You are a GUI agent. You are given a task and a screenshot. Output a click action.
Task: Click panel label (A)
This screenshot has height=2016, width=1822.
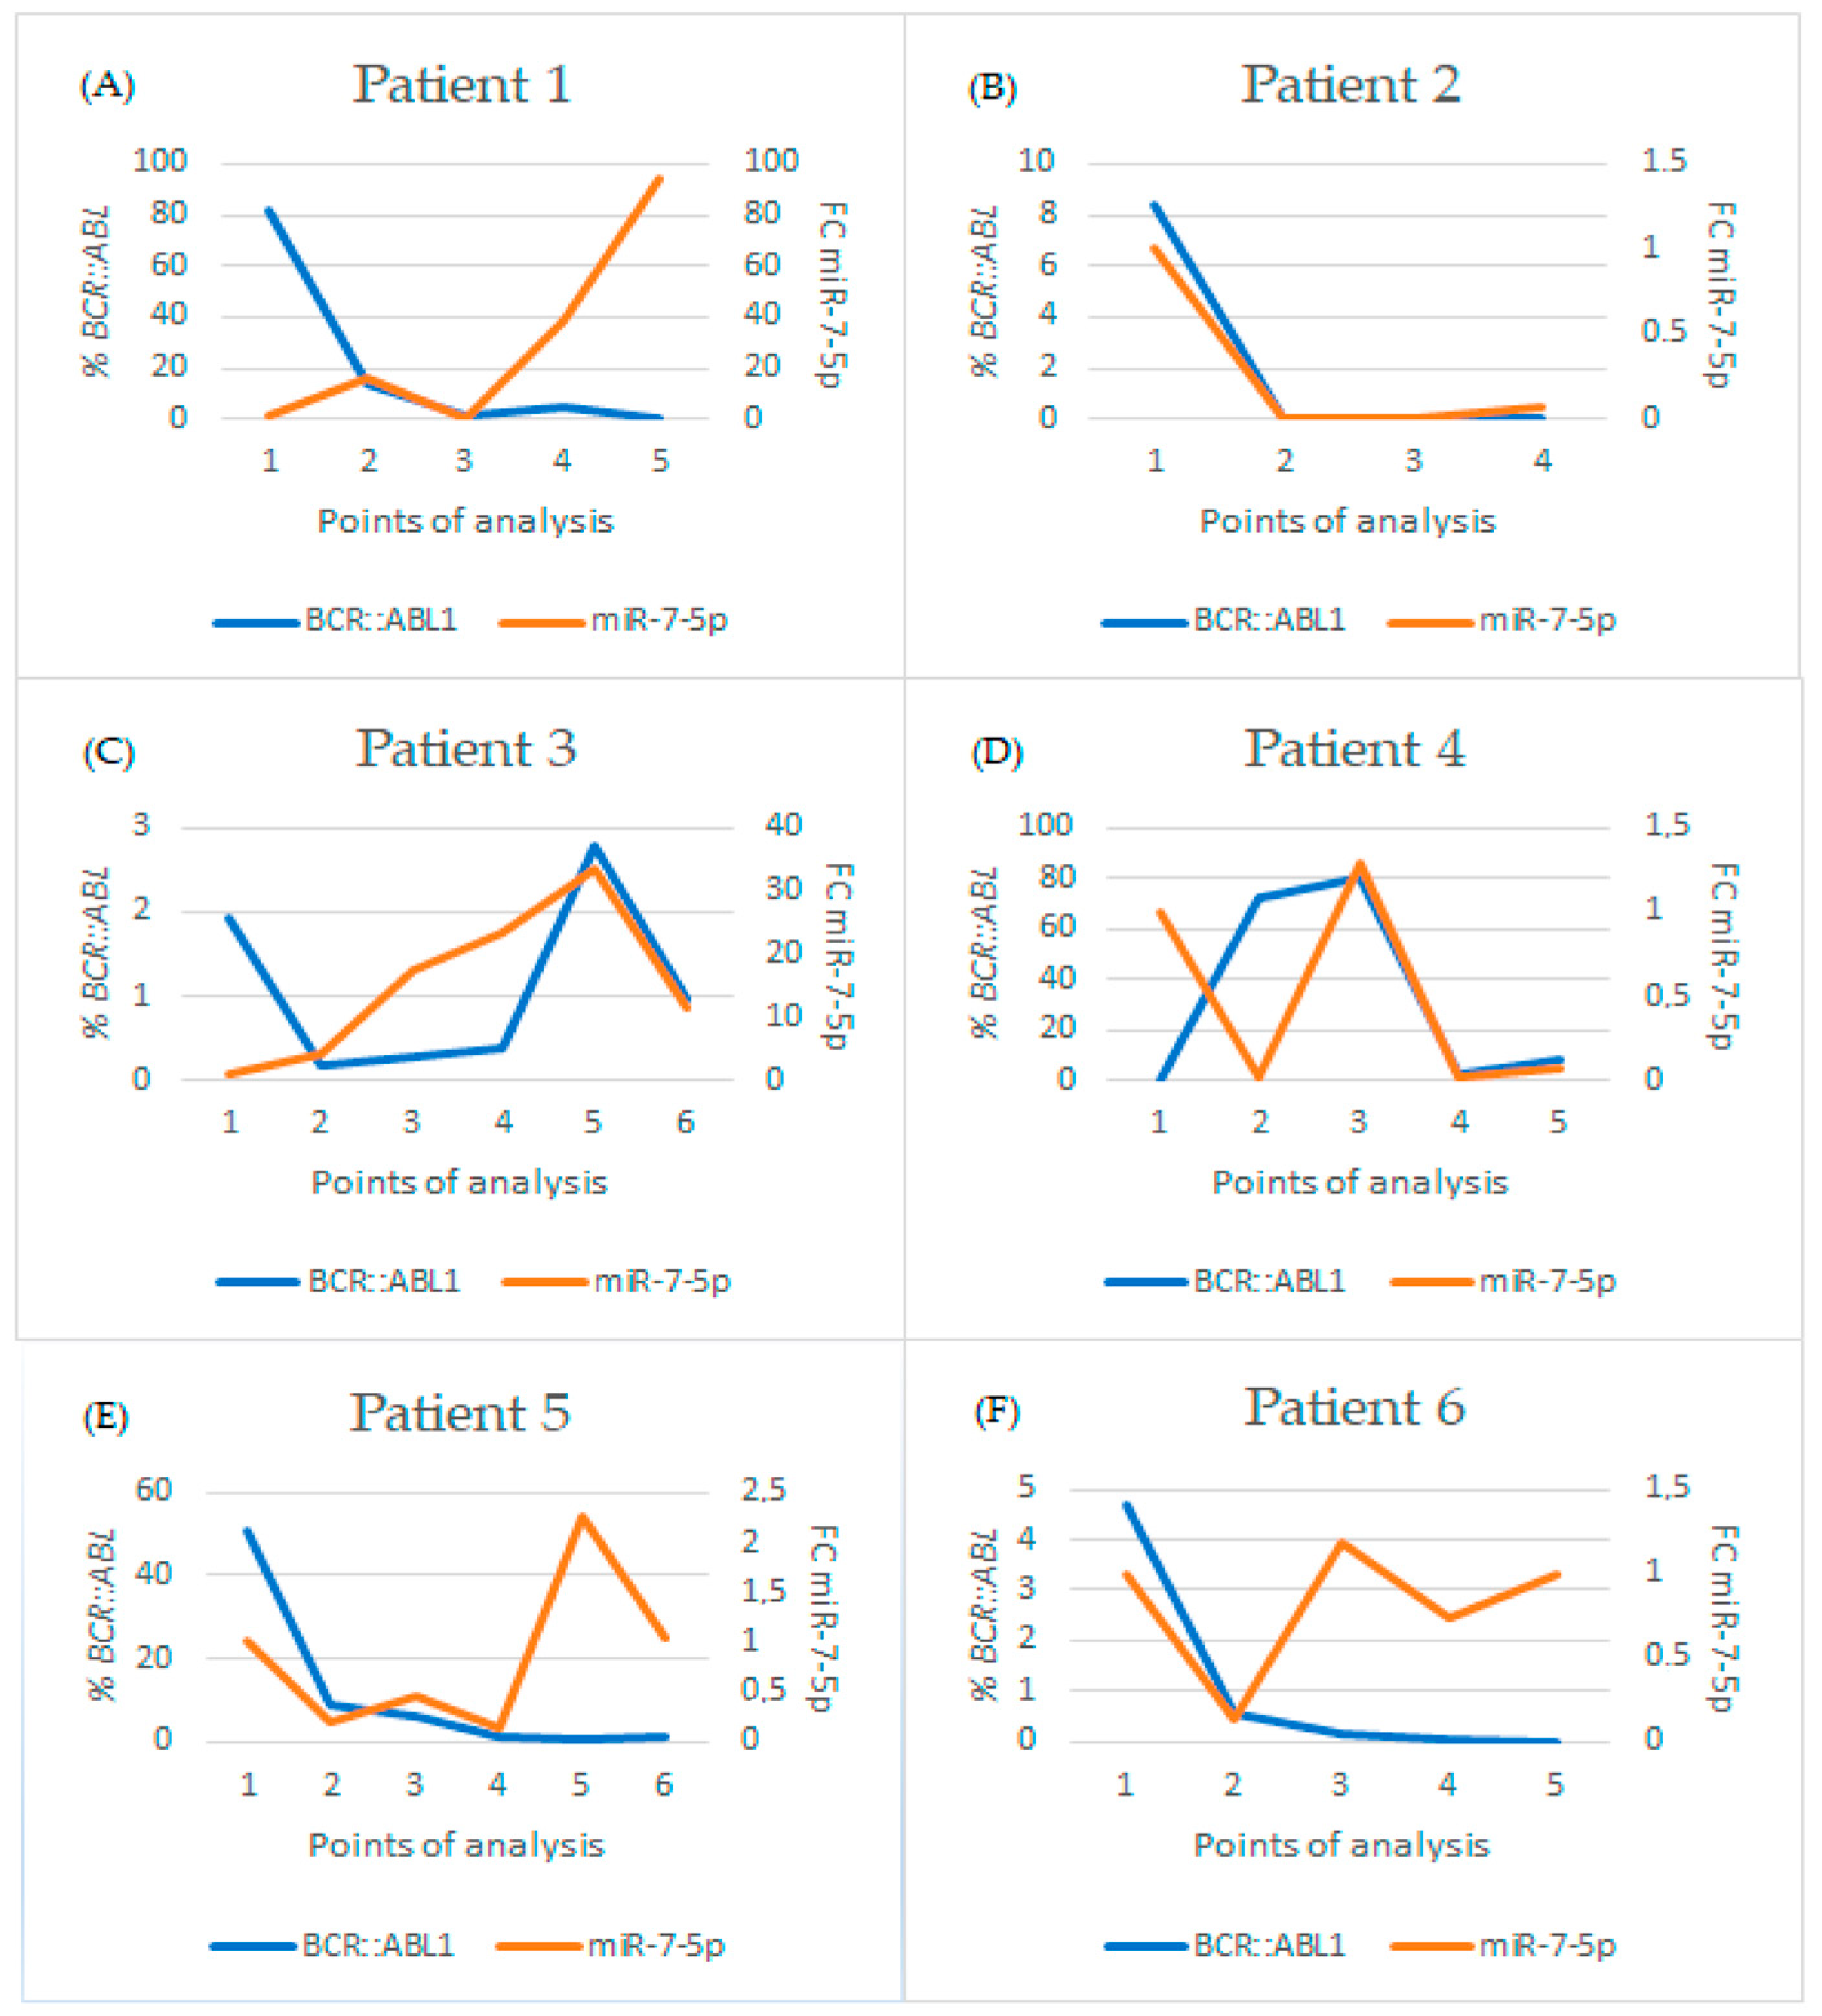click(x=107, y=86)
